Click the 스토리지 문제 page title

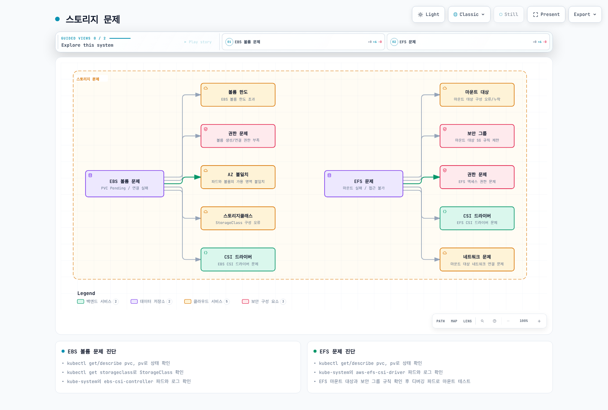click(x=93, y=19)
